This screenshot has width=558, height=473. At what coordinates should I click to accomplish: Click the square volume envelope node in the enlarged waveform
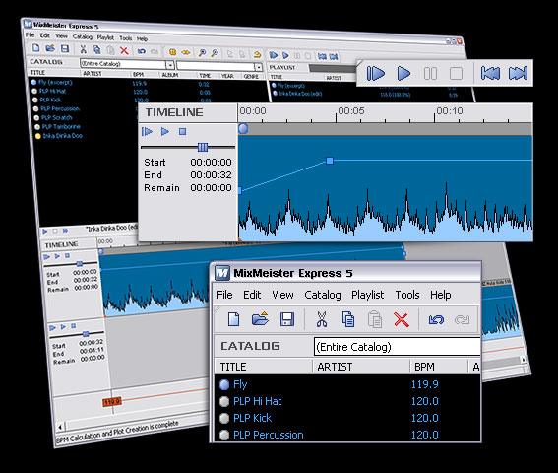(x=330, y=161)
